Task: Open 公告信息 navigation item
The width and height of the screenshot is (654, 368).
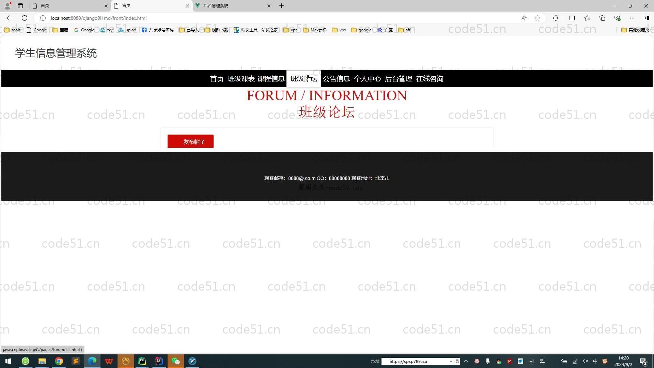Action: point(336,79)
